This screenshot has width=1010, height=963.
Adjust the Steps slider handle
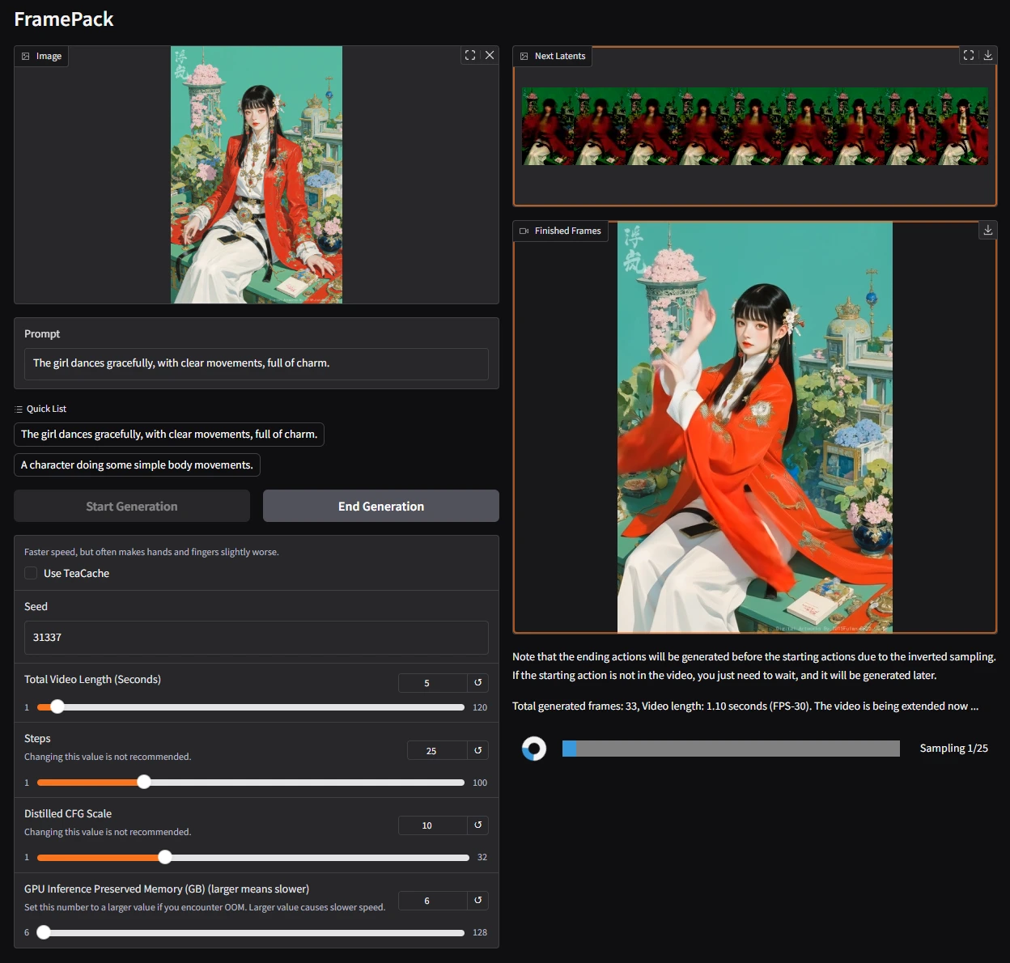pyautogui.click(x=144, y=782)
